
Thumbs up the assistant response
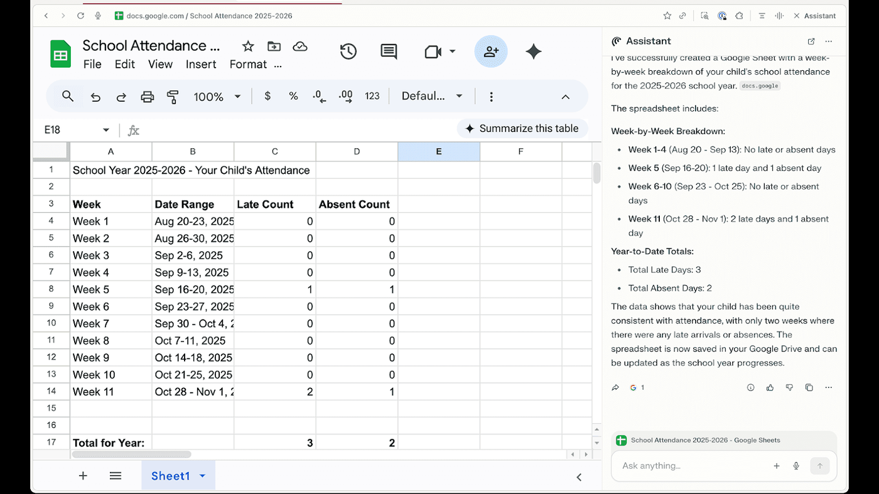tap(770, 387)
